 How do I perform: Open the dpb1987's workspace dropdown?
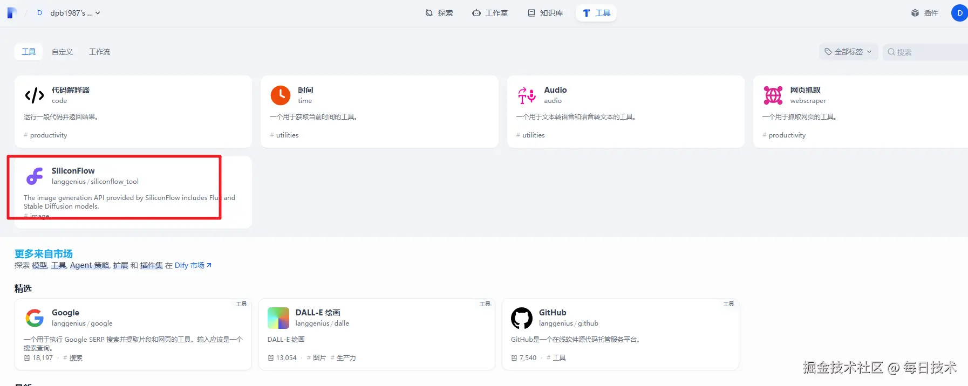(x=69, y=13)
